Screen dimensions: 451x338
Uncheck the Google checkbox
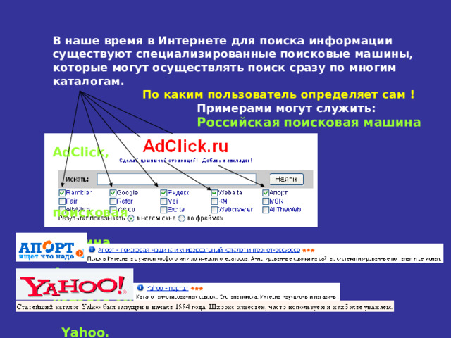click(x=113, y=192)
